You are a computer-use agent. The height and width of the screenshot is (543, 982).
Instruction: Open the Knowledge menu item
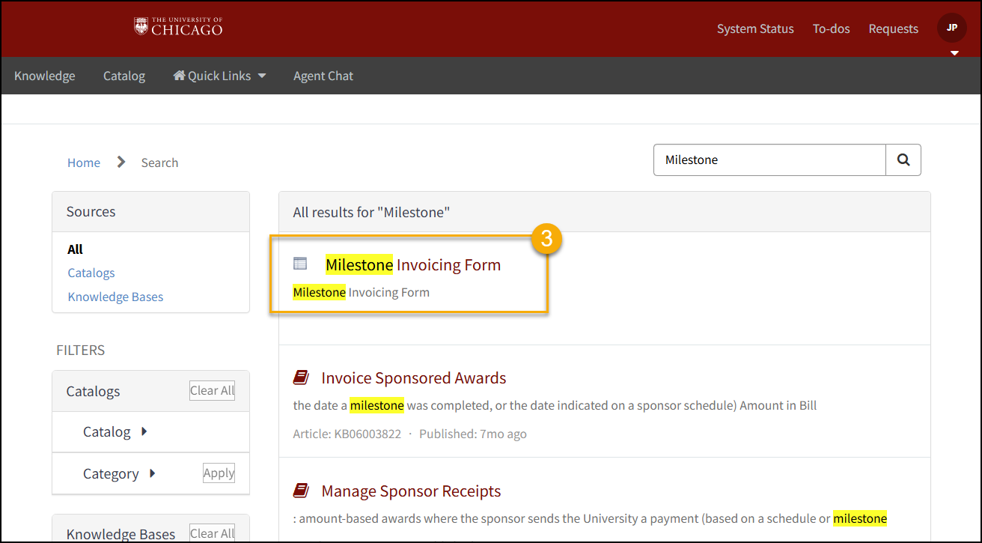45,76
